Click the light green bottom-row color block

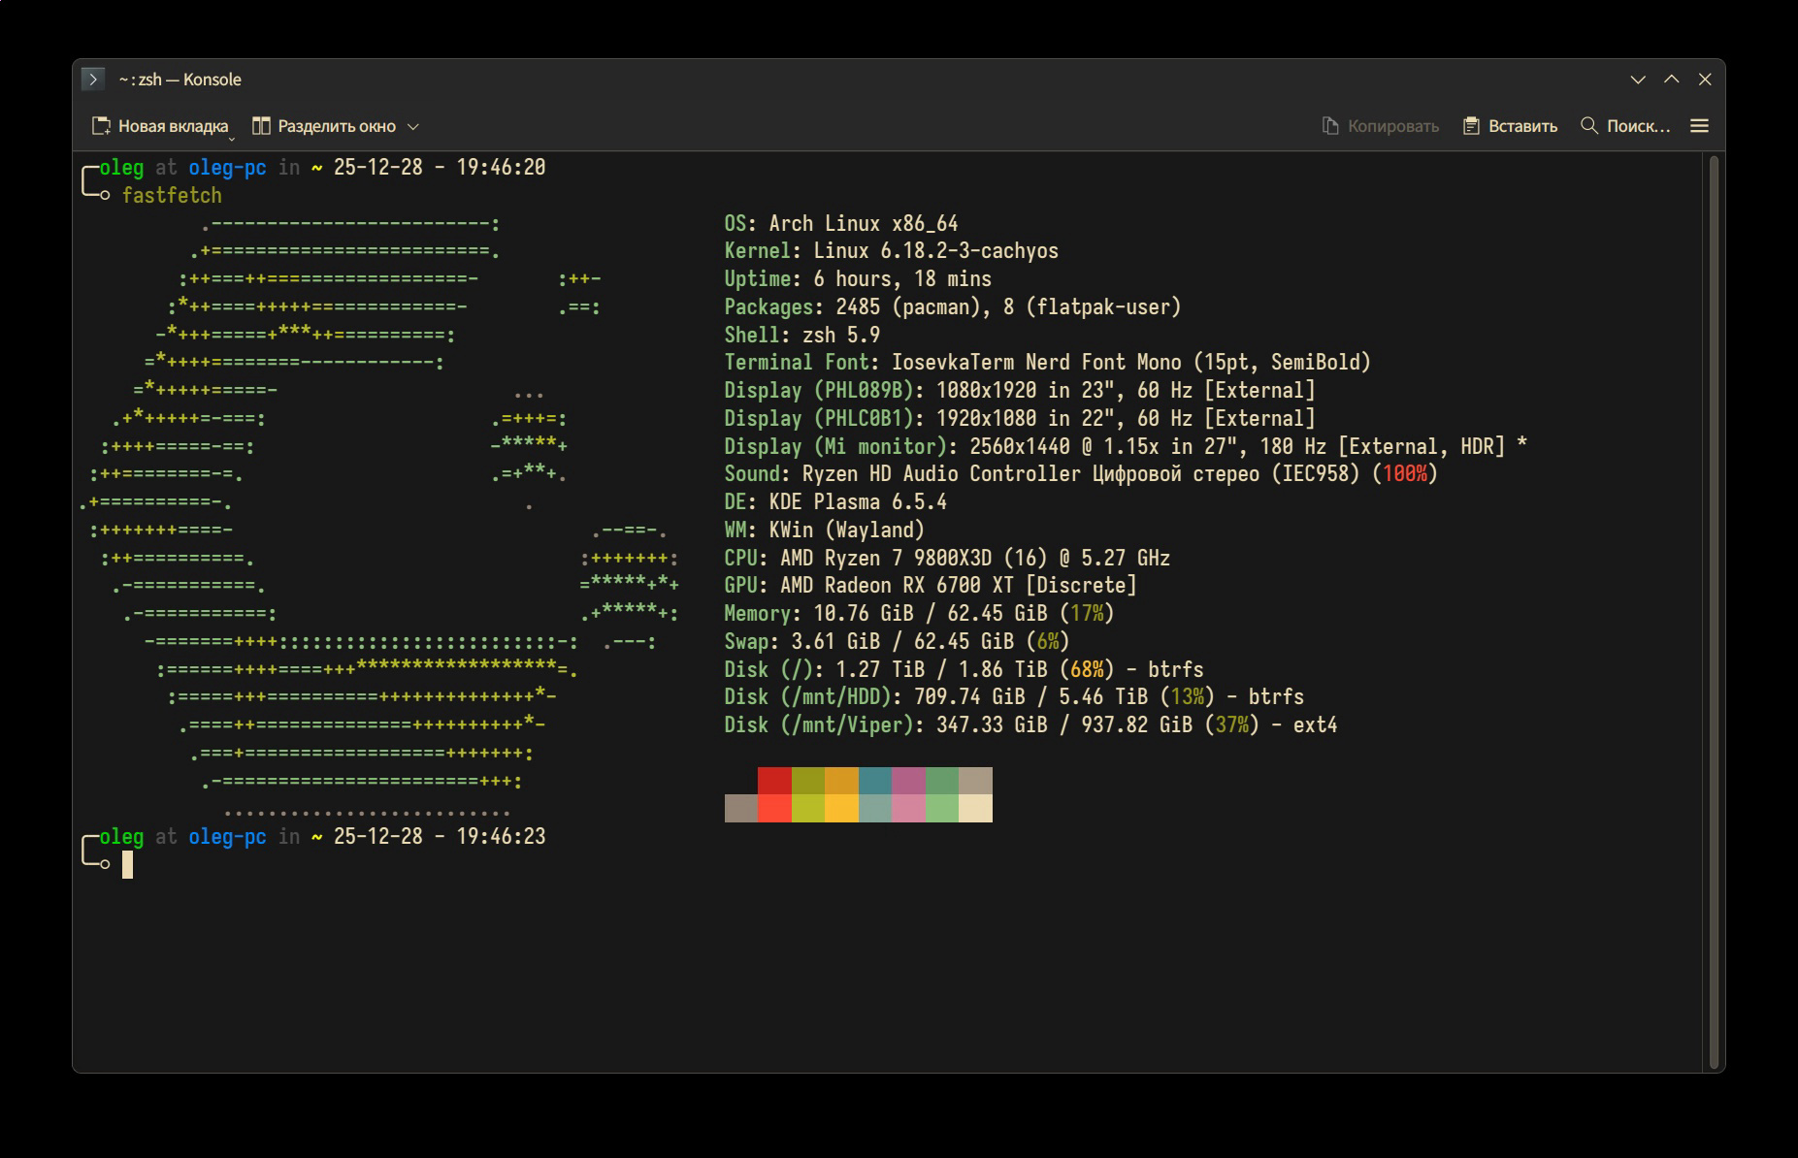942,808
